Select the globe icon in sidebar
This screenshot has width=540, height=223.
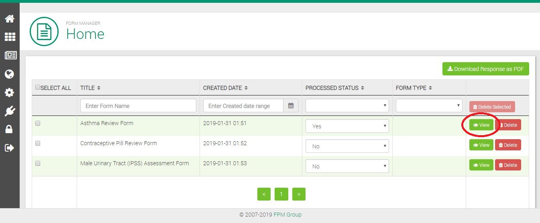9,74
